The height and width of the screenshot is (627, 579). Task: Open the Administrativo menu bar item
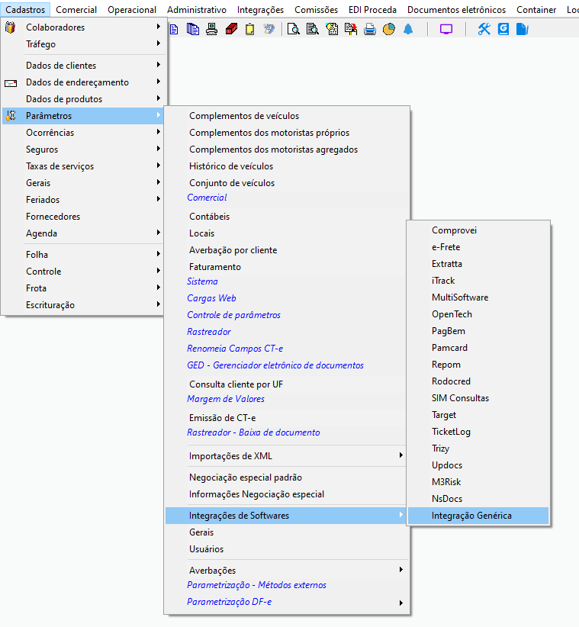196,10
